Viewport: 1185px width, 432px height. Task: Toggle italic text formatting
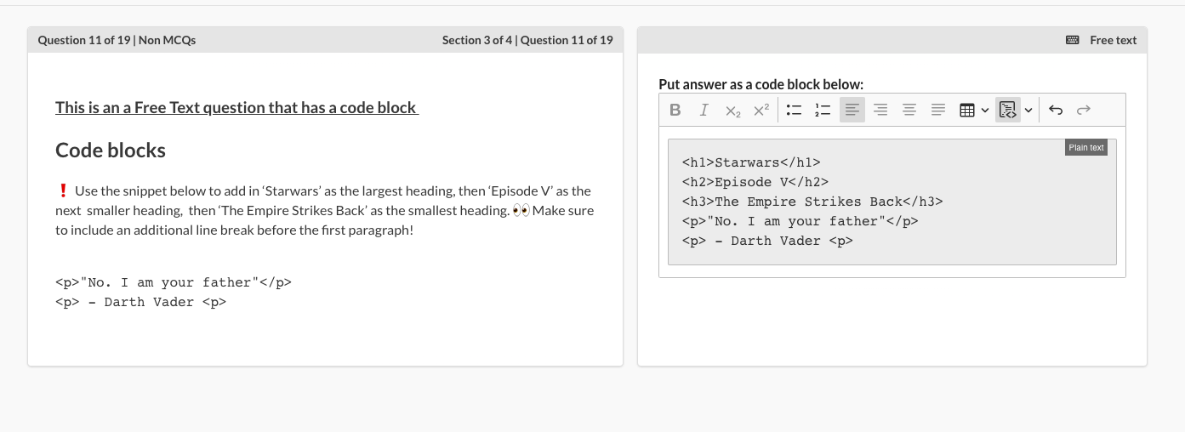click(x=704, y=110)
